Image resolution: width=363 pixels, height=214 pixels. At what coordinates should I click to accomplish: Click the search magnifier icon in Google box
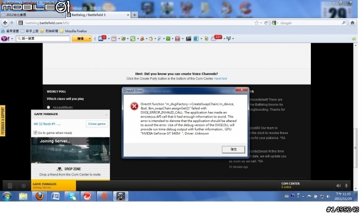pyautogui.click(x=344, y=23)
